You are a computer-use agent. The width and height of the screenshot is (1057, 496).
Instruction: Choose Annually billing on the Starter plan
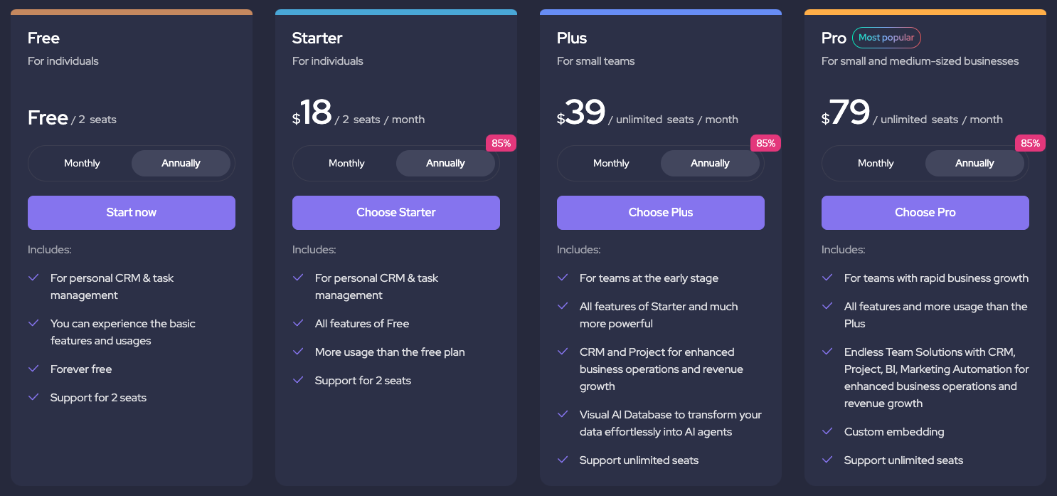tap(445, 164)
